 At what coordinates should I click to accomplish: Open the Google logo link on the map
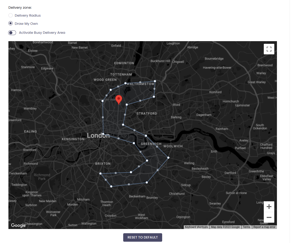[x=18, y=225]
